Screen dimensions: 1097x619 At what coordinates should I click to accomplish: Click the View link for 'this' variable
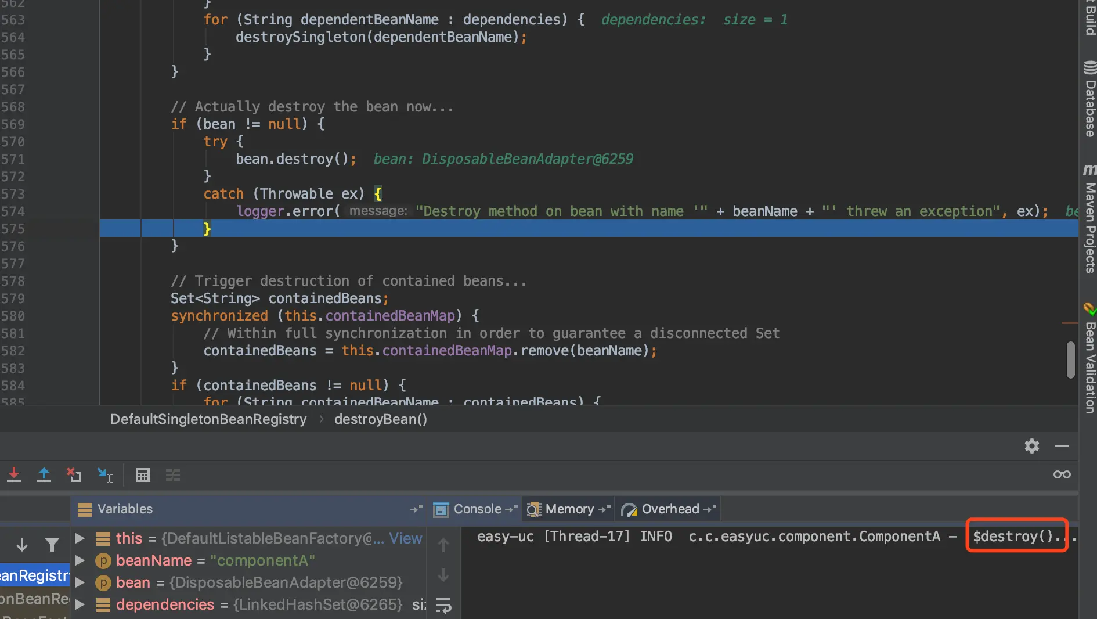click(405, 538)
